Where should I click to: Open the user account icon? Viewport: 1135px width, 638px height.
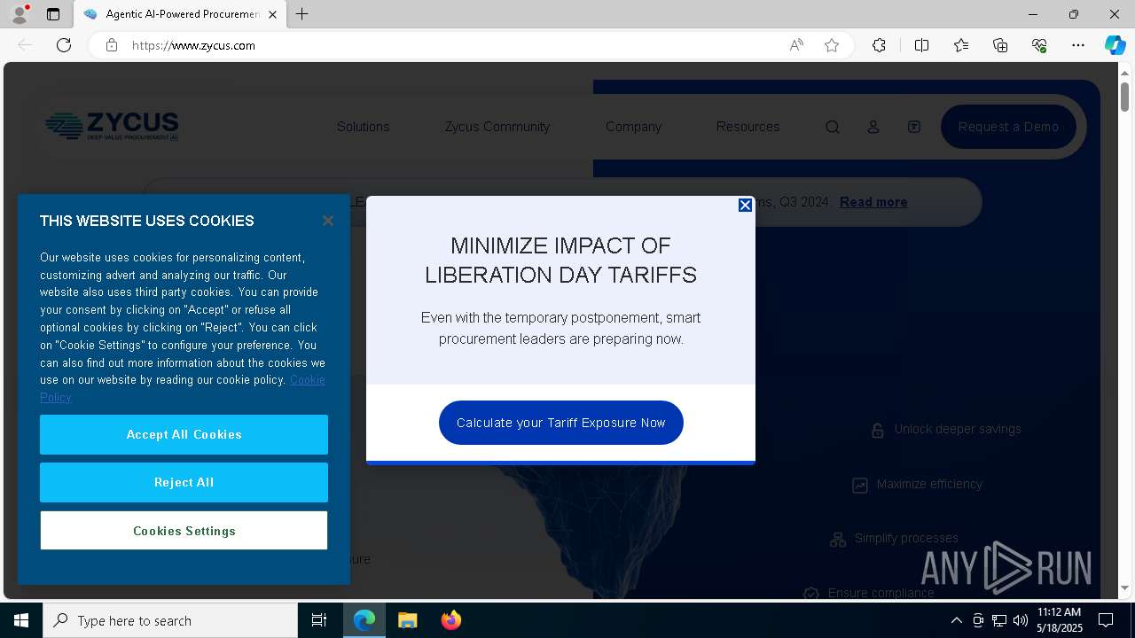click(x=873, y=127)
